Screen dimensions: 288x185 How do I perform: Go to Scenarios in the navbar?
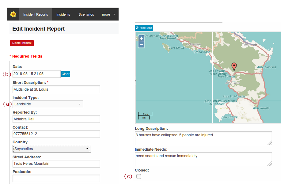point(86,14)
